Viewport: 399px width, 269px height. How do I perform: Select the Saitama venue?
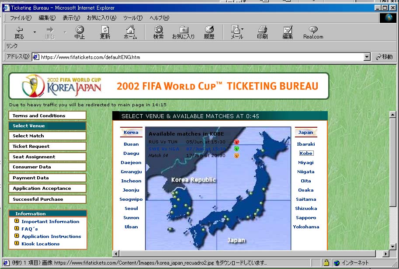pos(306,199)
